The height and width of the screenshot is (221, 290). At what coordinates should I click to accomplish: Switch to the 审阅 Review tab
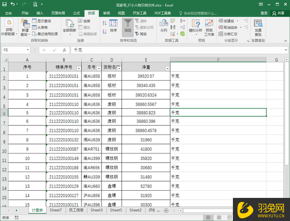pos(106,13)
